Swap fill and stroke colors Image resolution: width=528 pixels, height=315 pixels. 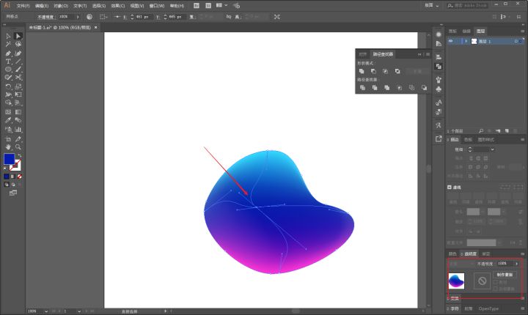pyautogui.click(x=20, y=156)
